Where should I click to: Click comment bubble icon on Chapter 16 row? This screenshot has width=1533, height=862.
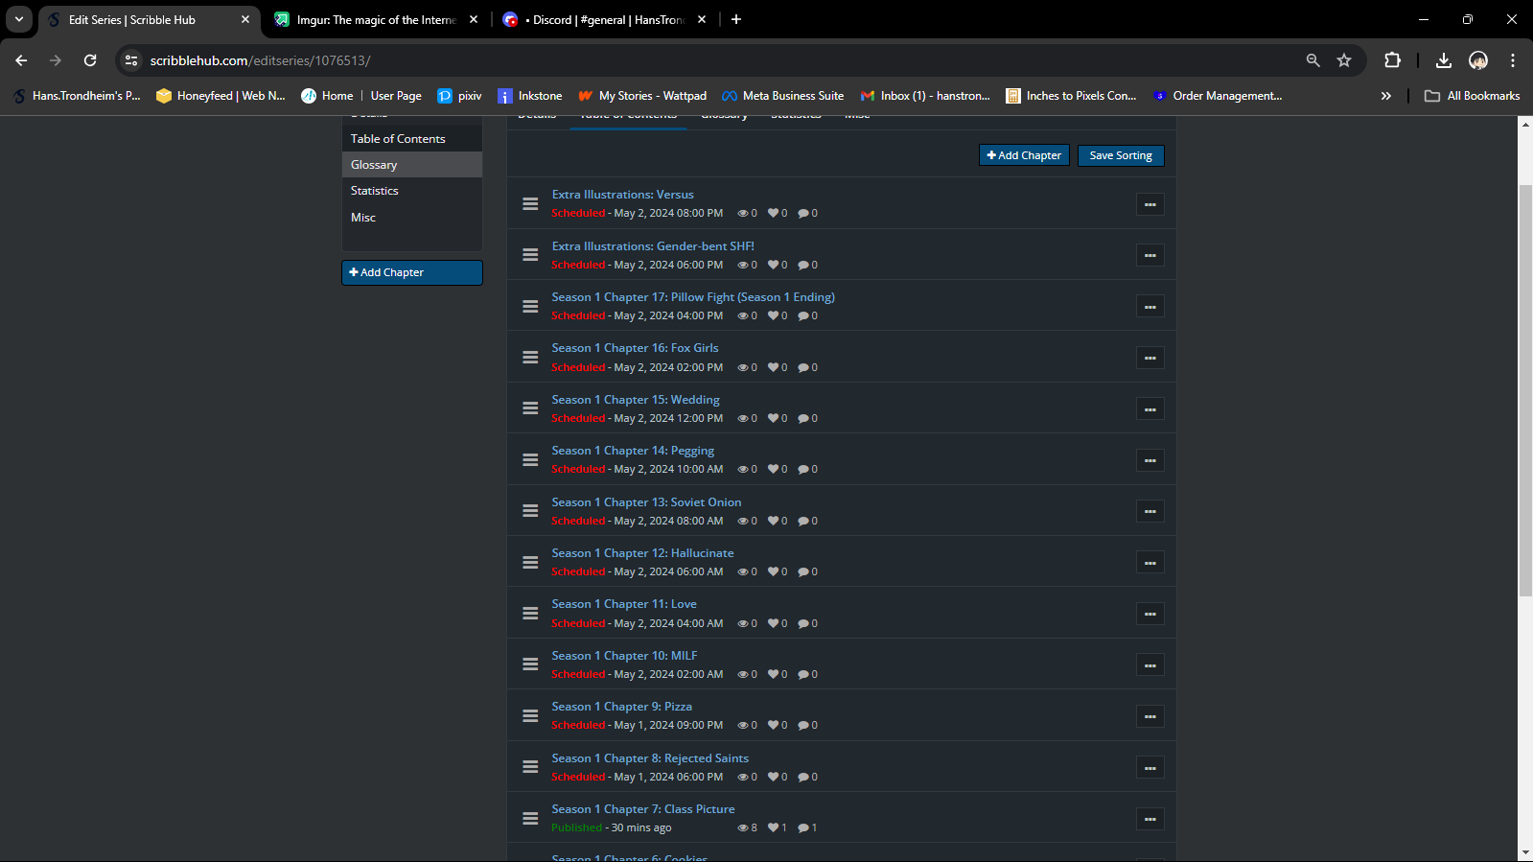(803, 368)
